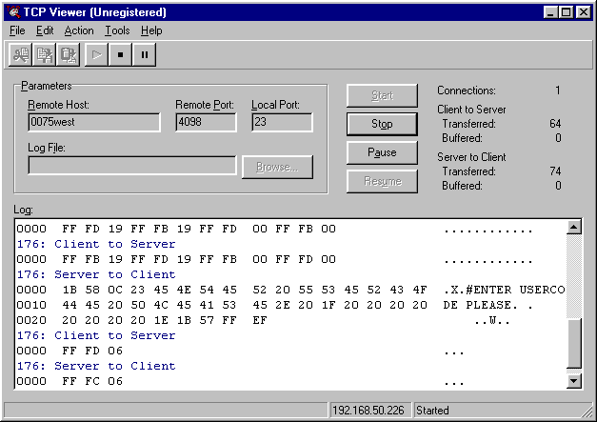Click the log vertical scrollbar thumb
This screenshot has width=597, height=422.
point(574,344)
